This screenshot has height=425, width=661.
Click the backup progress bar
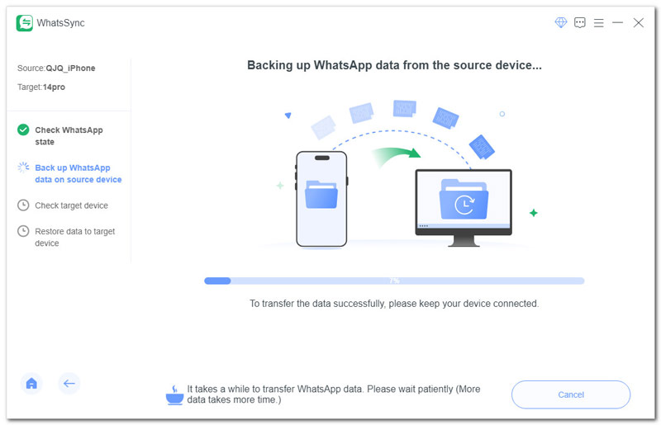click(394, 281)
